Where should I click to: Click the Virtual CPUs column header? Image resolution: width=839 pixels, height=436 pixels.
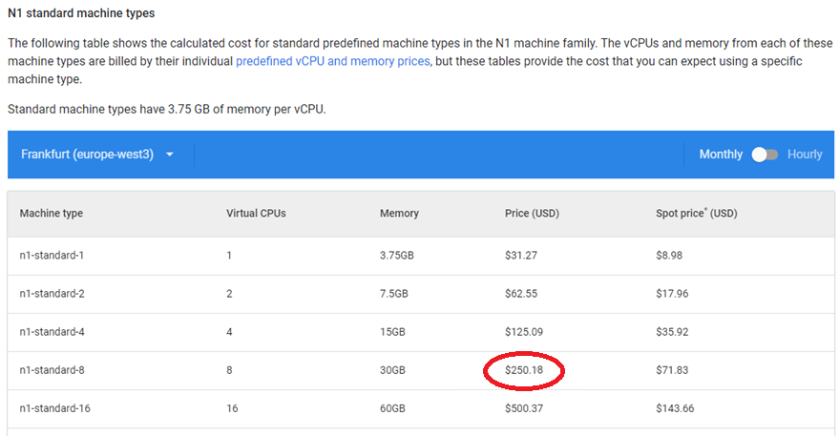(x=256, y=214)
